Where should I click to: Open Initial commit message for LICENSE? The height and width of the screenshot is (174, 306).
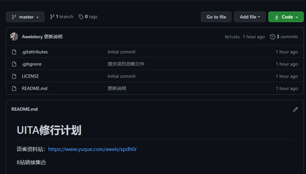(122, 76)
